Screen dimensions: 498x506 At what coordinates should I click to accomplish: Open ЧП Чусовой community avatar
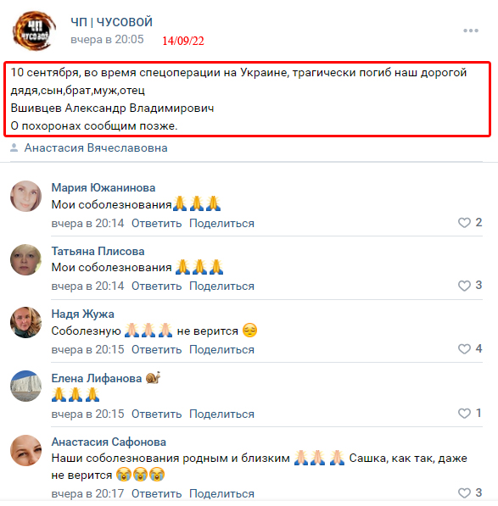(x=34, y=31)
